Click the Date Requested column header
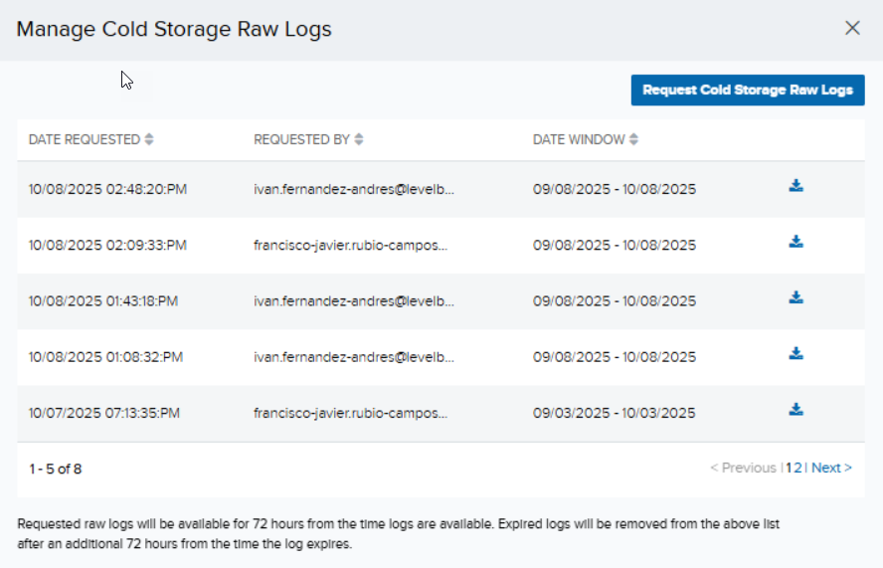 pos(85,140)
